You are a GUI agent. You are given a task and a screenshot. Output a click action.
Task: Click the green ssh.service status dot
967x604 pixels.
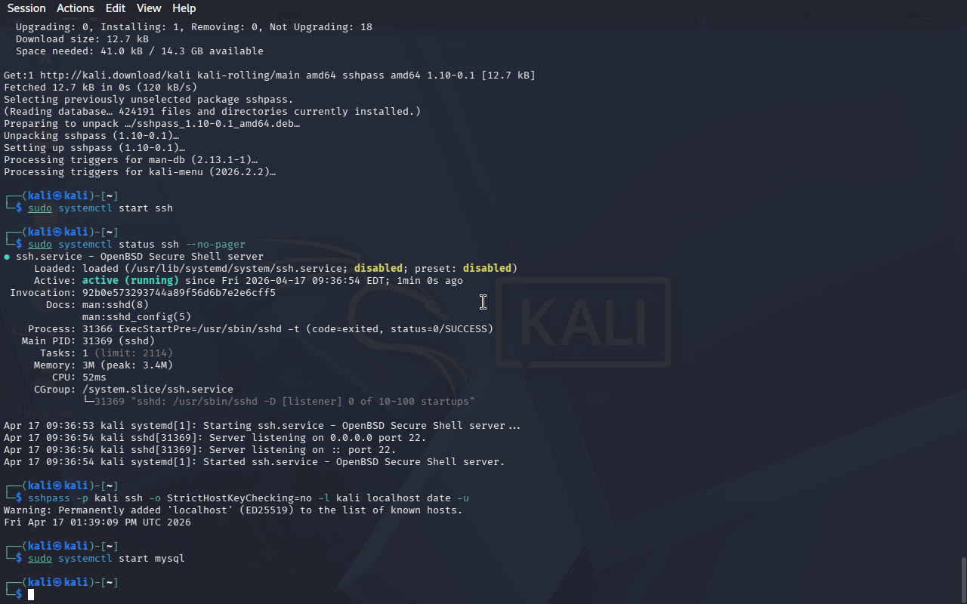[x=7, y=257]
